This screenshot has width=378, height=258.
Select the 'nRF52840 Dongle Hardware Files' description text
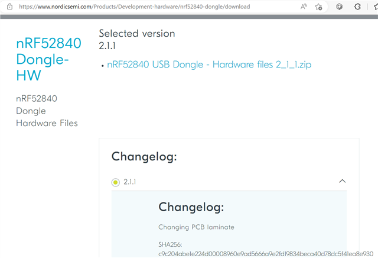click(47, 111)
